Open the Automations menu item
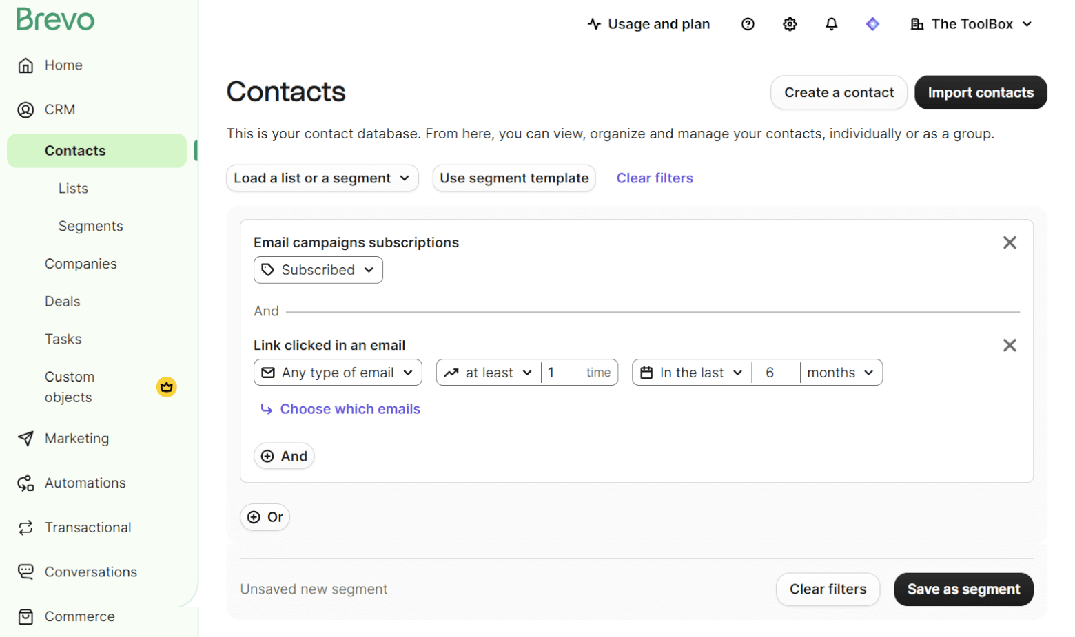Screen dimensions: 1075x637 point(85,483)
